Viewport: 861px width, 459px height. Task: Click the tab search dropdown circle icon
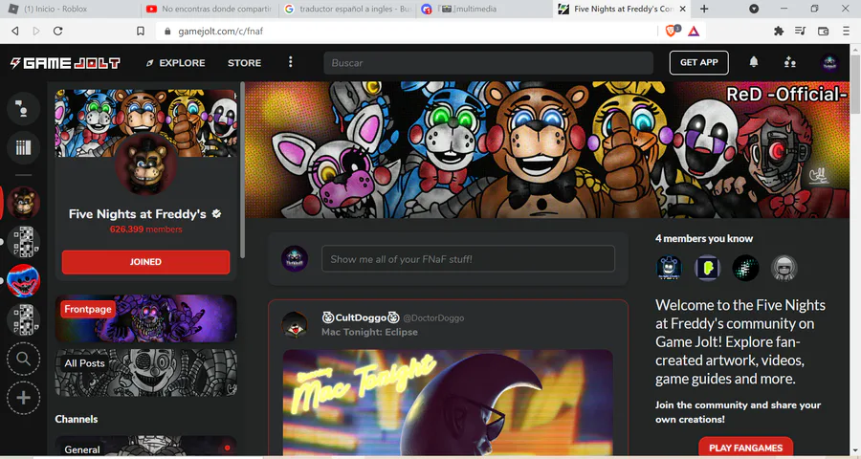click(x=754, y=9)
